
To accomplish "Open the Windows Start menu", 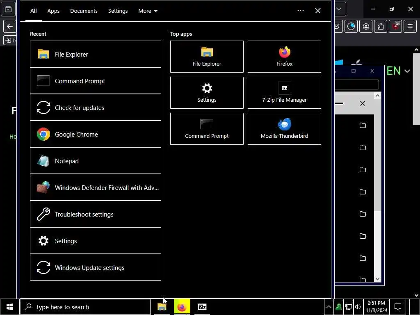I will (10, 307).
